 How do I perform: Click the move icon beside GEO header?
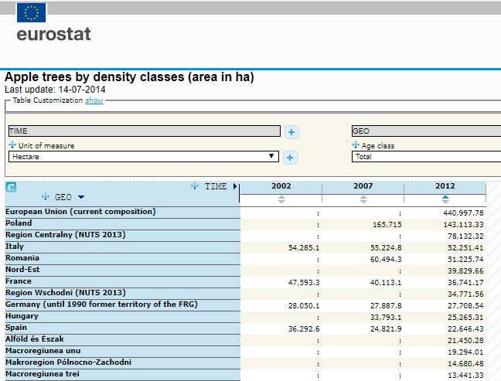coord(46,197)
